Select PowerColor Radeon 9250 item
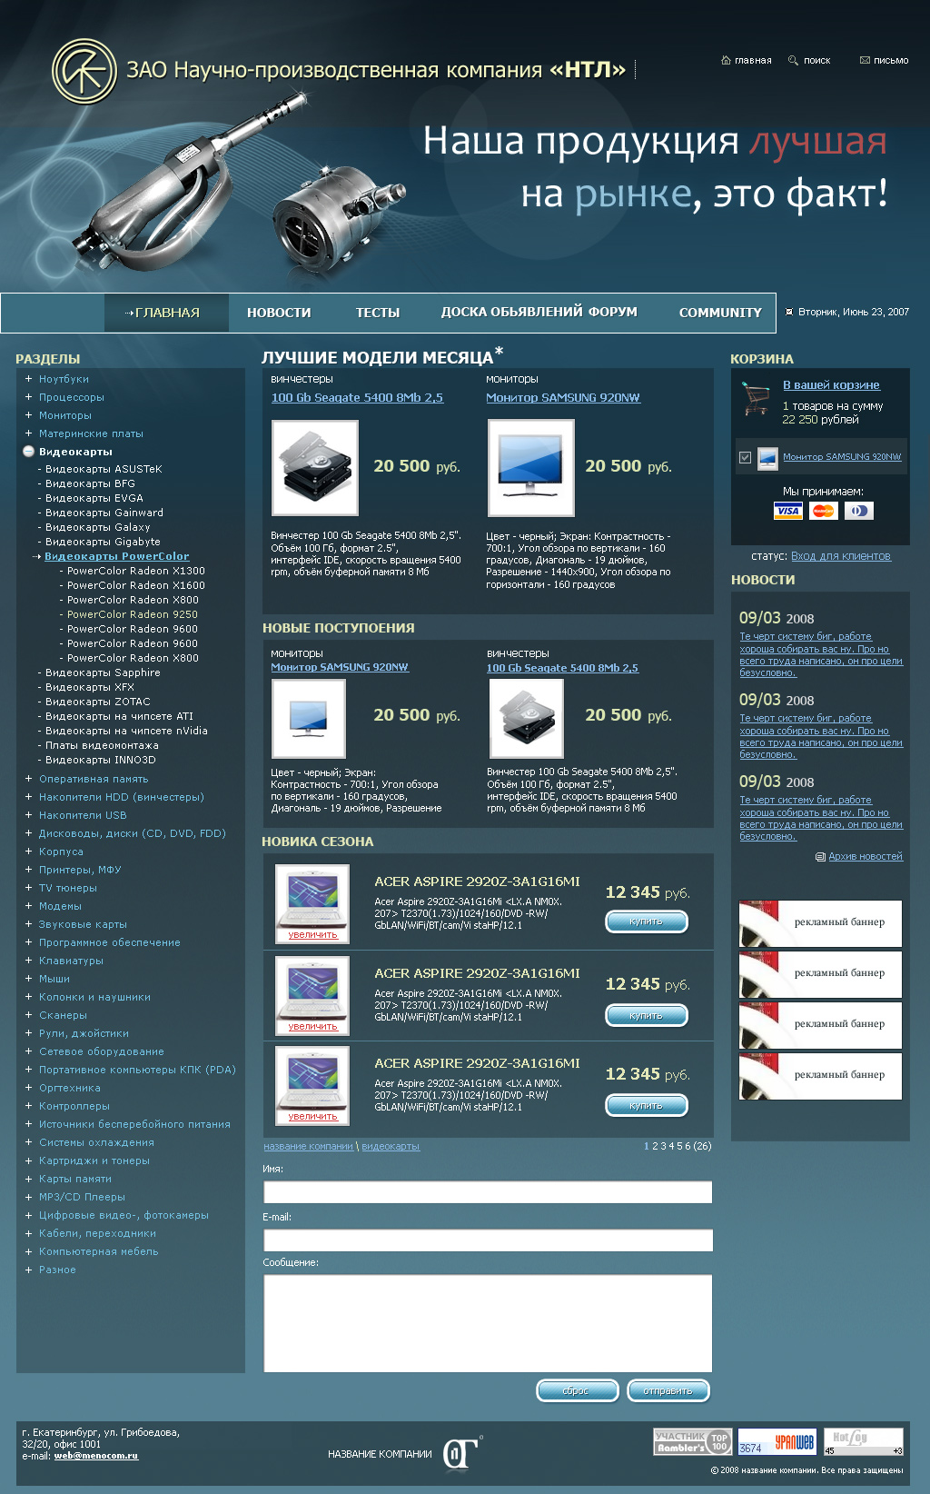Image resolution: width=930 pixels, height=1494 pixels. point(133,614)
